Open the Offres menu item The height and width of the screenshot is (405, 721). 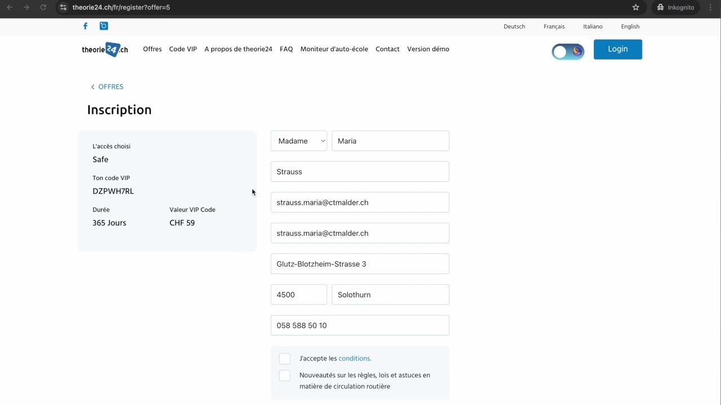pos(152,49)
